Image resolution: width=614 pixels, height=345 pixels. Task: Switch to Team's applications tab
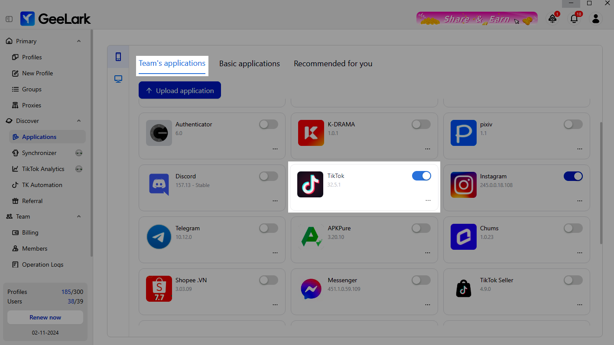point(172,63)
